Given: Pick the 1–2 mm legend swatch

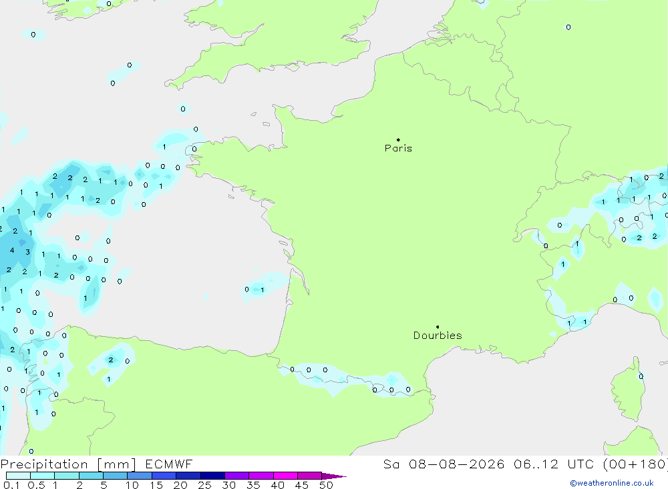Looking at the screenshot, I should click(67, 476).
